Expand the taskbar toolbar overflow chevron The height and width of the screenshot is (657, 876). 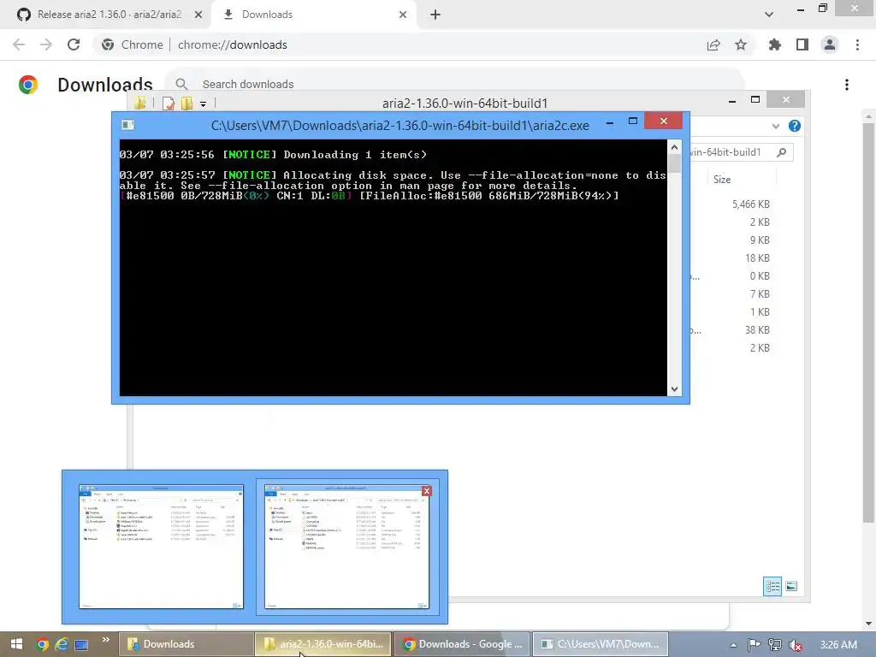click(x=106, y=640)
